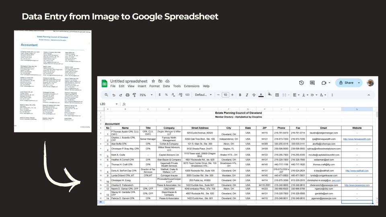Open the peasecpa.com website link
The width and height of the screenshot is (386, 217).
[x=357, y=185]
